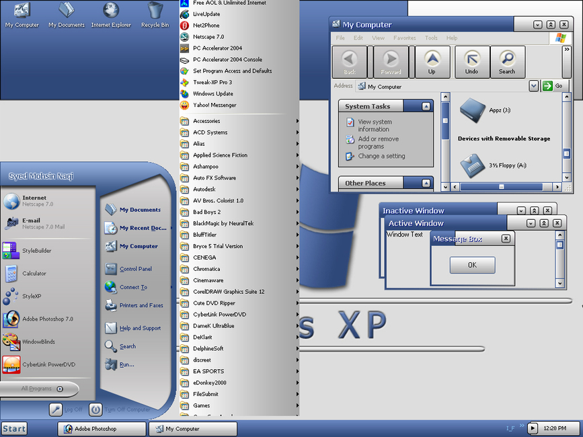Open the View menu
Image resolution: width=583 pixels, height=437 pixels.
pyautogui.click(x=378, y=38)
